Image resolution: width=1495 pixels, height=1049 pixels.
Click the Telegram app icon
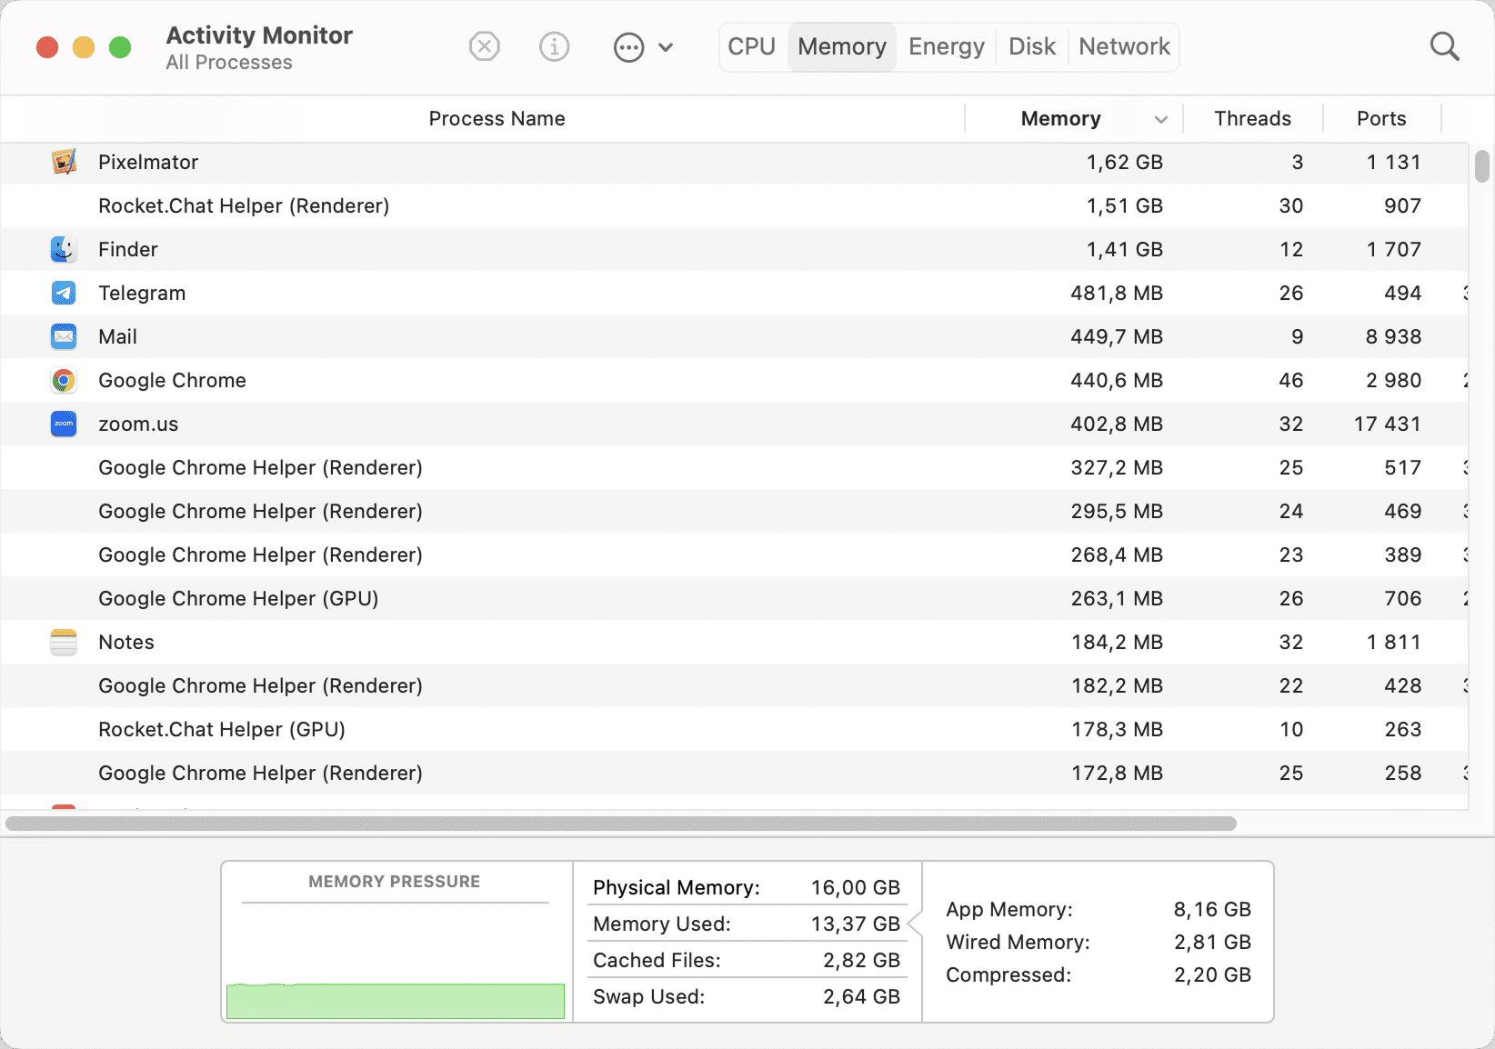click(63, 293)
